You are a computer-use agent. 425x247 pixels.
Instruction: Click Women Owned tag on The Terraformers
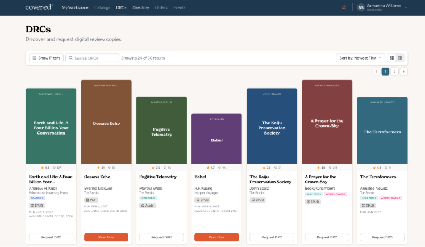(x=390, y=198)
